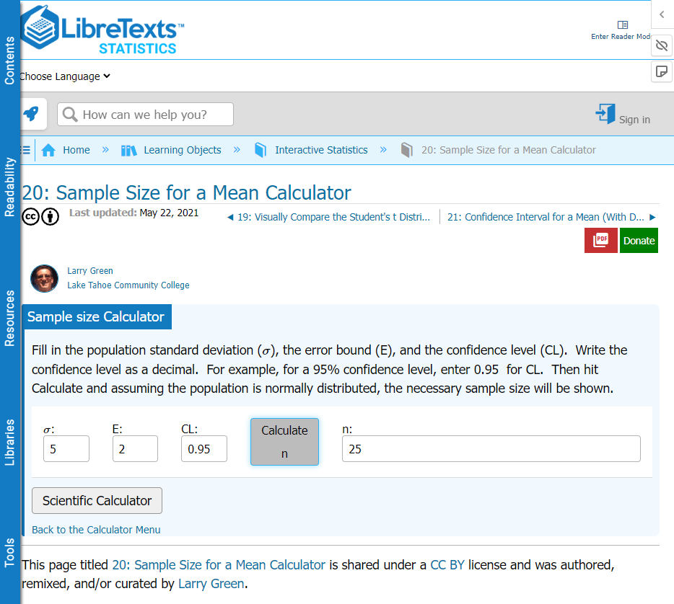Click the sigma input field
Screen dimensions: 674x604
[66, 448]
